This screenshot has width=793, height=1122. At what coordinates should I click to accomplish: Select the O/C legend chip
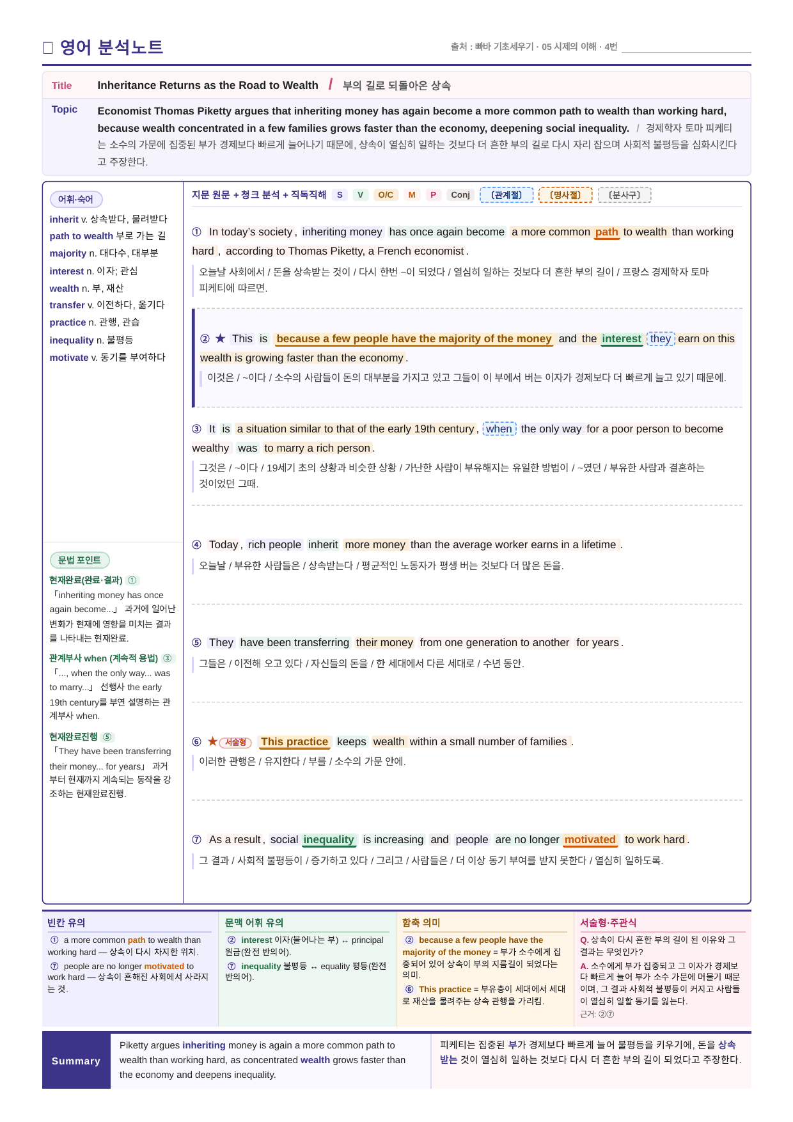(x=386, y=195)
